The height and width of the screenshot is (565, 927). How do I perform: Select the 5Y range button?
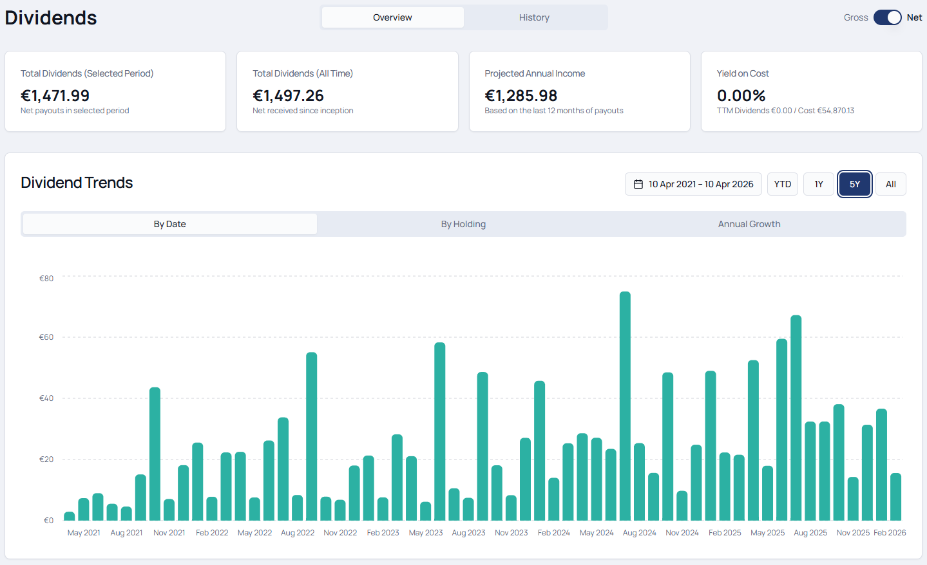click(x=855, y=184)
